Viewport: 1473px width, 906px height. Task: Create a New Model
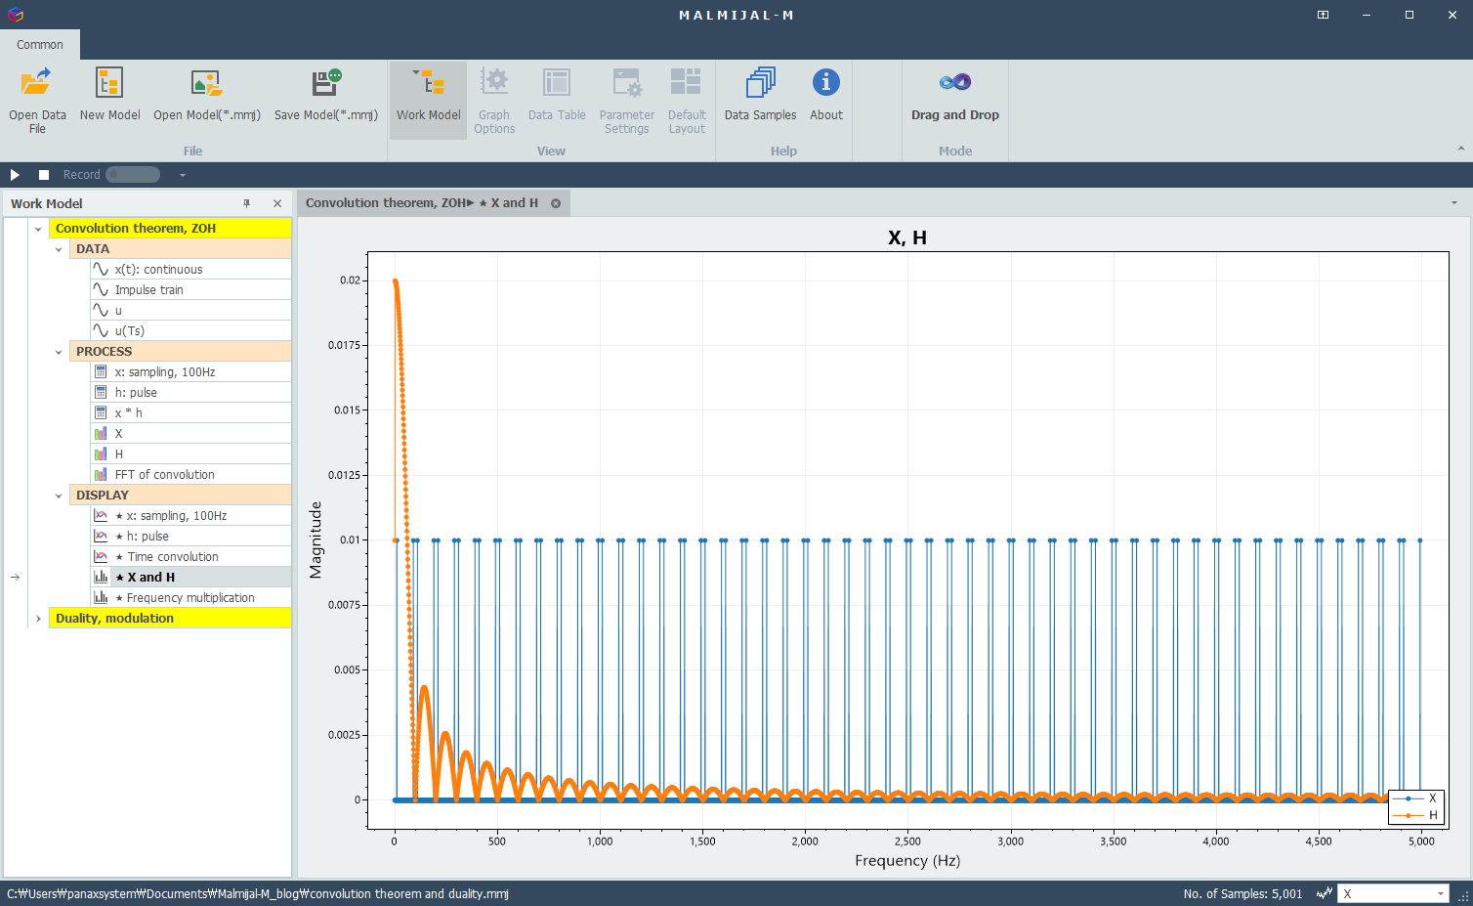(109, 100)
